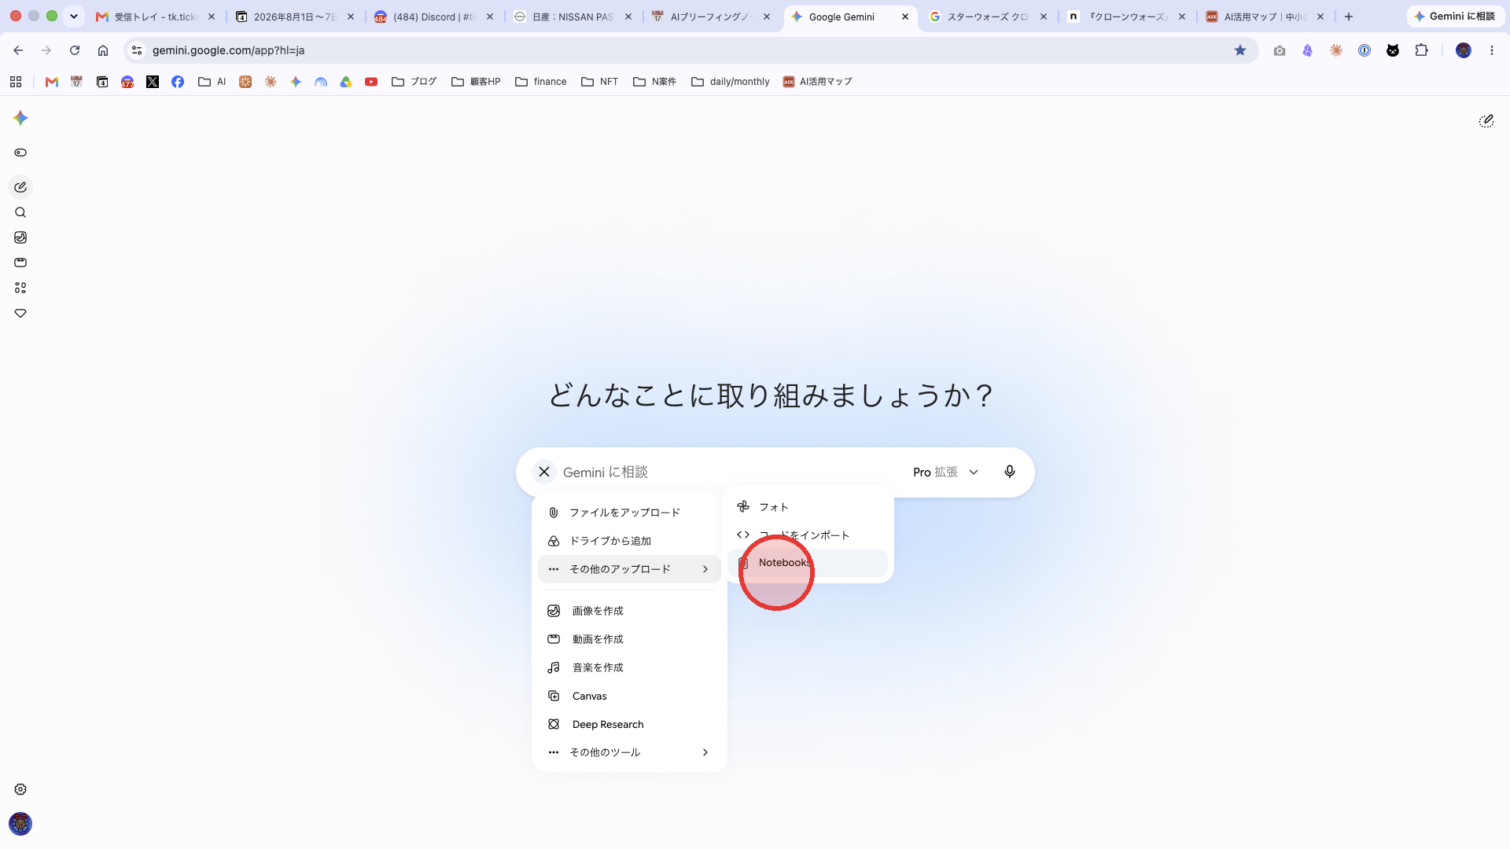Close the Google Gemini tab
The height and width of the screenshot is (849, 1510).
pyautogui.click(x=905, y=17)
